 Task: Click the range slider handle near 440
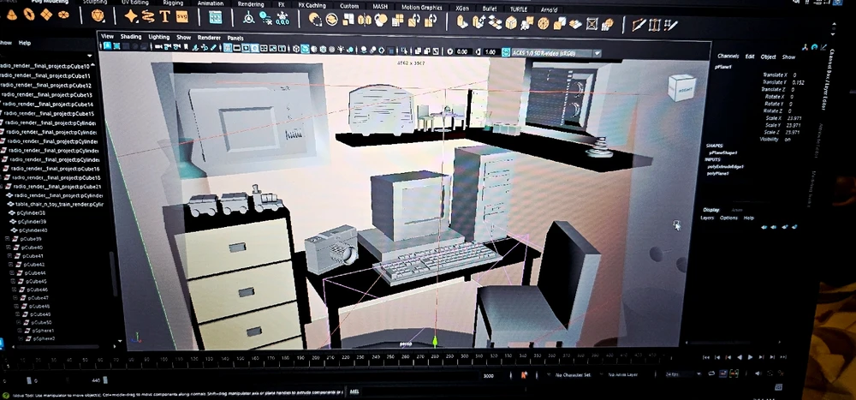(105, 380)
